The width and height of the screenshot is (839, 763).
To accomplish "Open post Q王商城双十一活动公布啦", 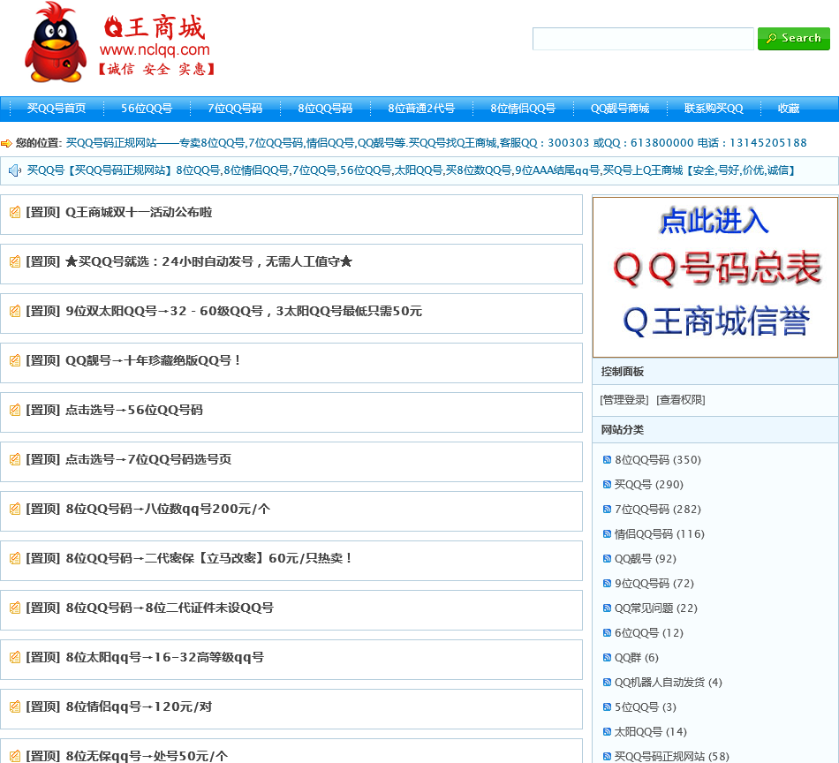I will (x=138, y=213).
